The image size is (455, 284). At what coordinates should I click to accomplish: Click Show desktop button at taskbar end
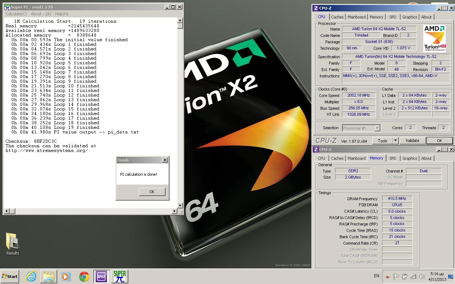click(451, 277)
